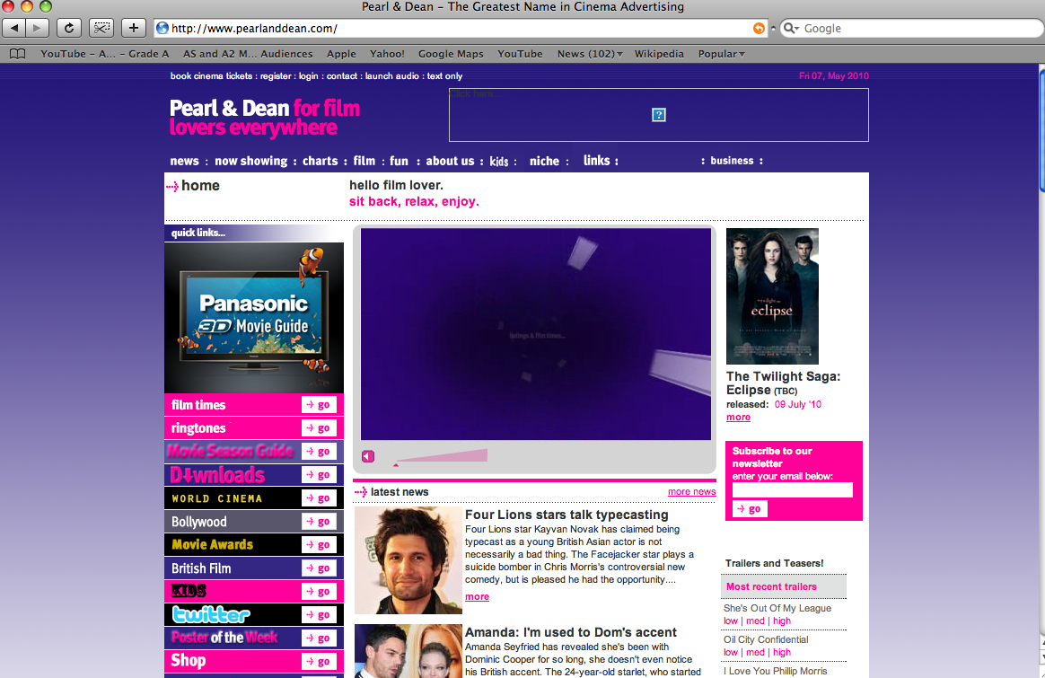
Task: Open the Four Lions article photo
Action: (x=408, y=560)
